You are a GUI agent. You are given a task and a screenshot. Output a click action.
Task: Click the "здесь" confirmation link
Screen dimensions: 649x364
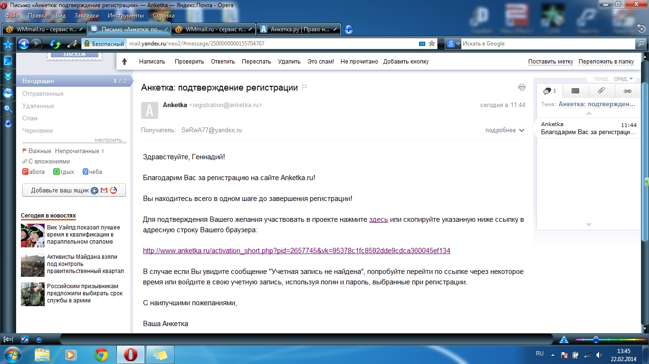(x=379, y=219)
